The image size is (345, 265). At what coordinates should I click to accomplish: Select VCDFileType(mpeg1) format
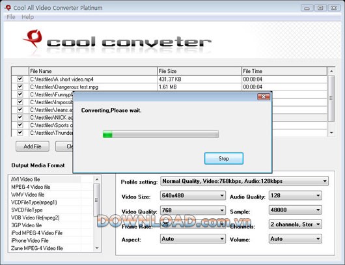[34, 202]
